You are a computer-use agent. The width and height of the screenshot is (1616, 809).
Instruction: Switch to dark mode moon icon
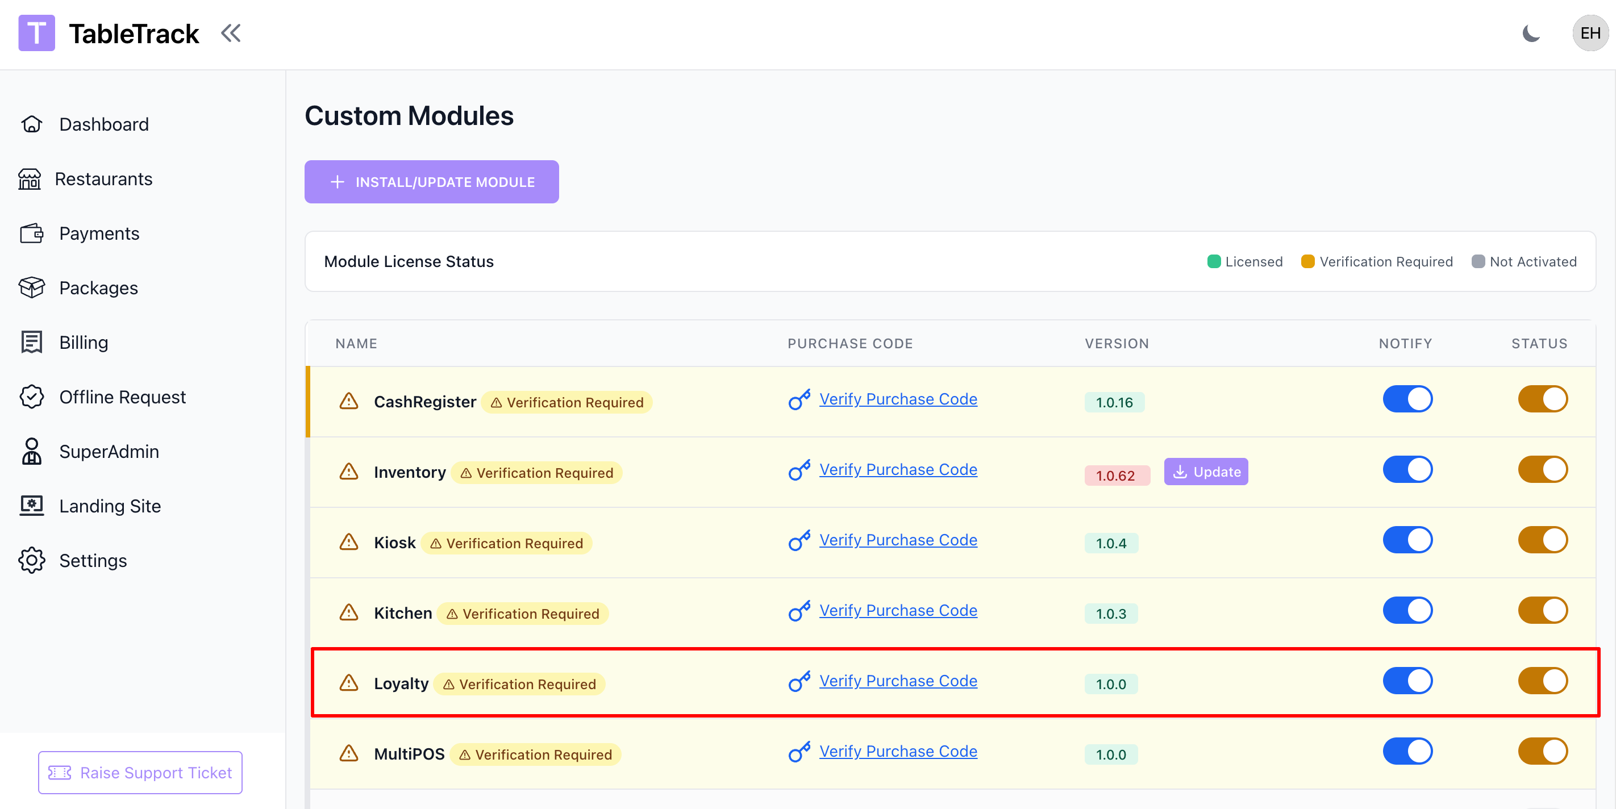[x=1531, y=34]
